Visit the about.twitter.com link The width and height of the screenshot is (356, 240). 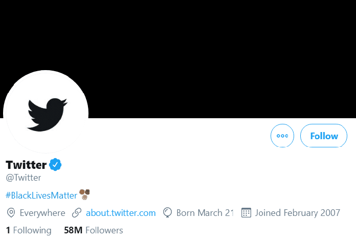click(121, 213)
